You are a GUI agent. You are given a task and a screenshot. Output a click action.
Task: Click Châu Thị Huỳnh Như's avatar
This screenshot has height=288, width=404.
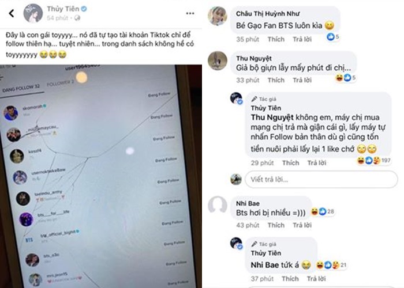218,16
